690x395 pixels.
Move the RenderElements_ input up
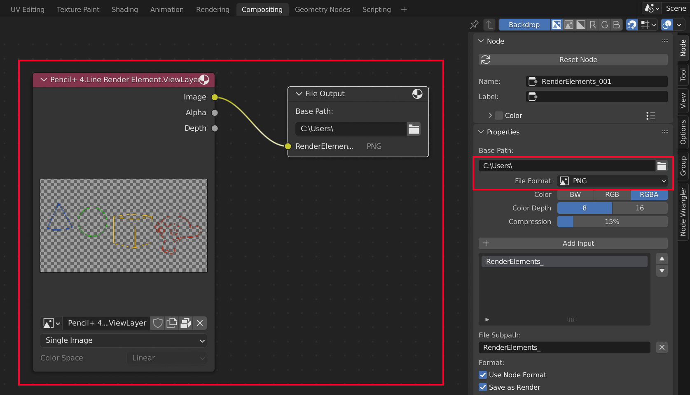click(x=662, y=259)
